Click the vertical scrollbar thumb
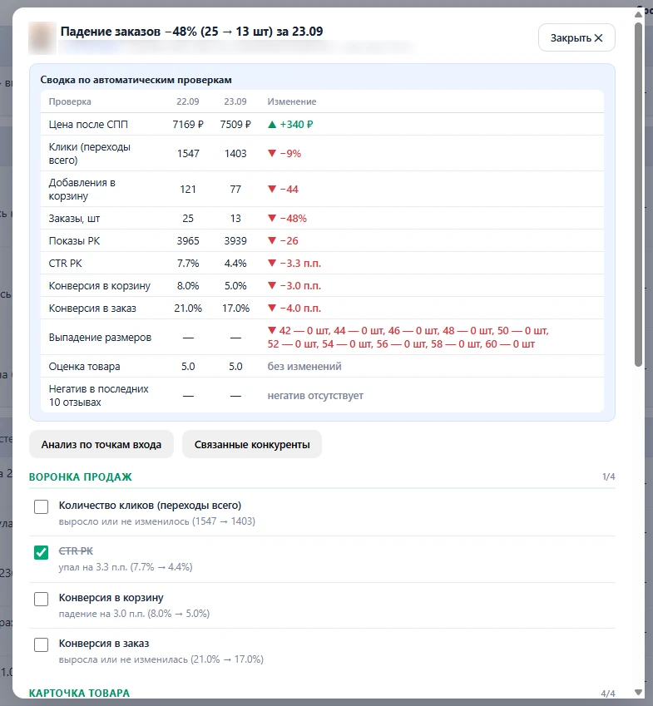Viewport: 653px width, 706px height. click(638, 195)
